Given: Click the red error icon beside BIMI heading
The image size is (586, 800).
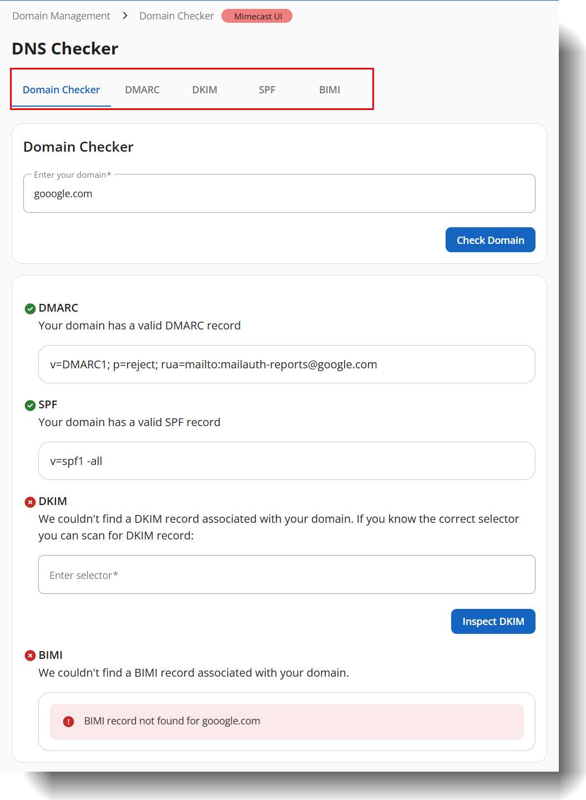Looking at the screenshot, I should [x=31, y=656].
